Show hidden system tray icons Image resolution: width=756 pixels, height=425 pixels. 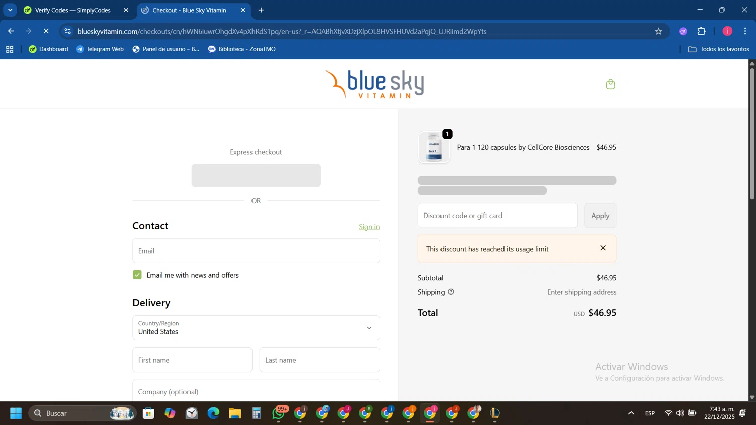click(x=631, y=413)
